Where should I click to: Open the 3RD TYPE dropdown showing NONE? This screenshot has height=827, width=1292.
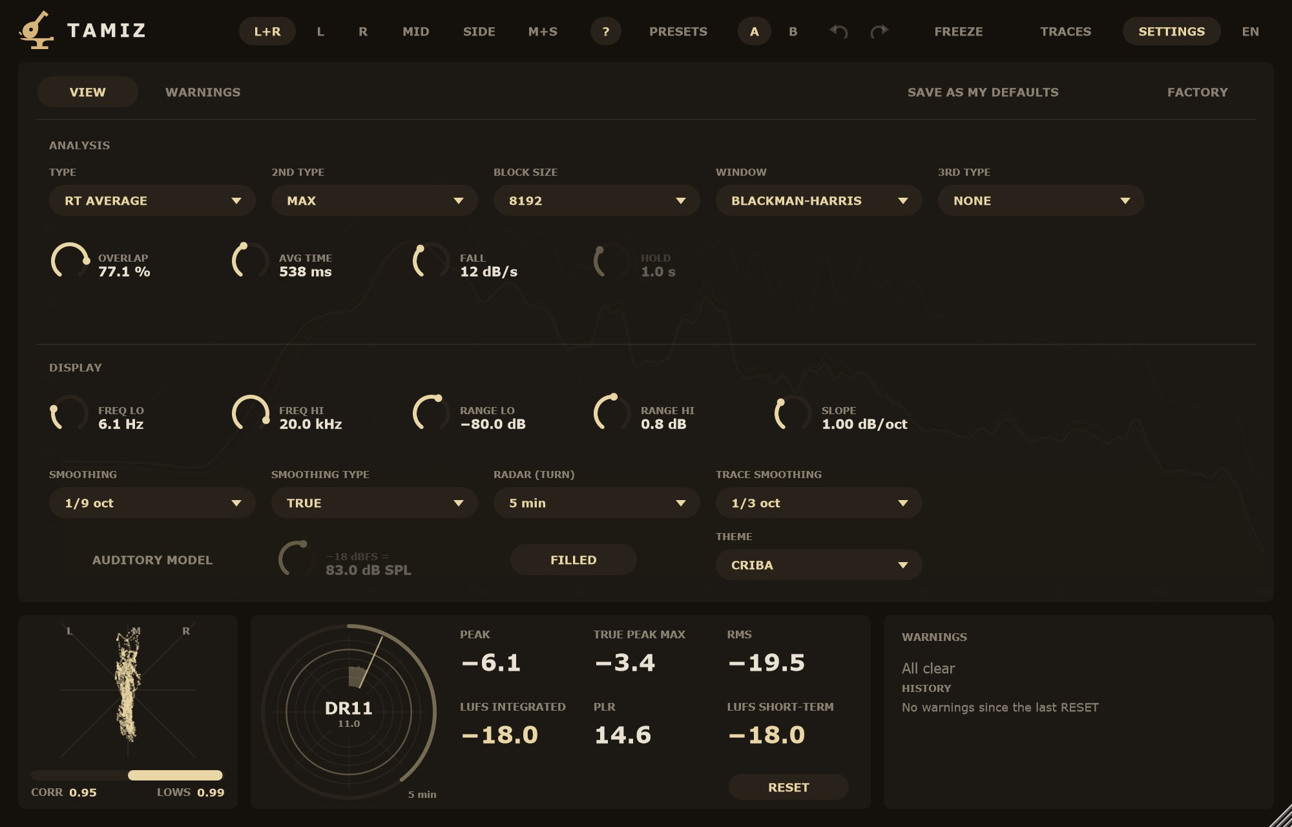[x=1041, y=200]
